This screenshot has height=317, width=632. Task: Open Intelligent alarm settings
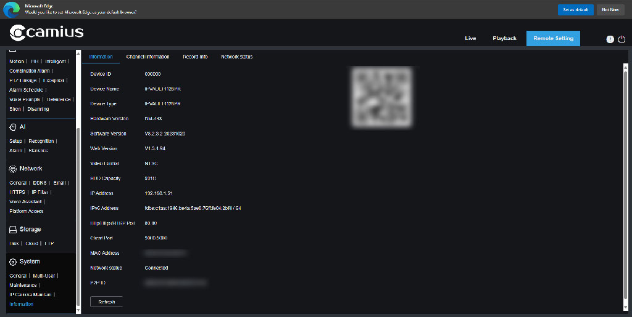point(55,62)
